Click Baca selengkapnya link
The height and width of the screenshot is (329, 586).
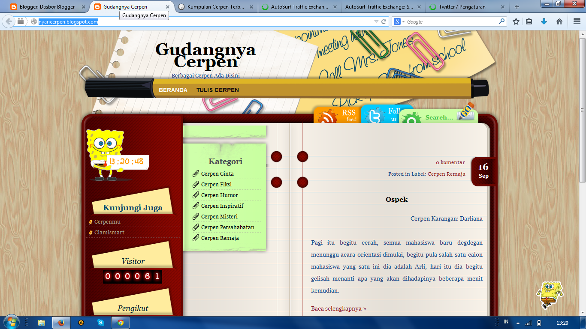338,308
